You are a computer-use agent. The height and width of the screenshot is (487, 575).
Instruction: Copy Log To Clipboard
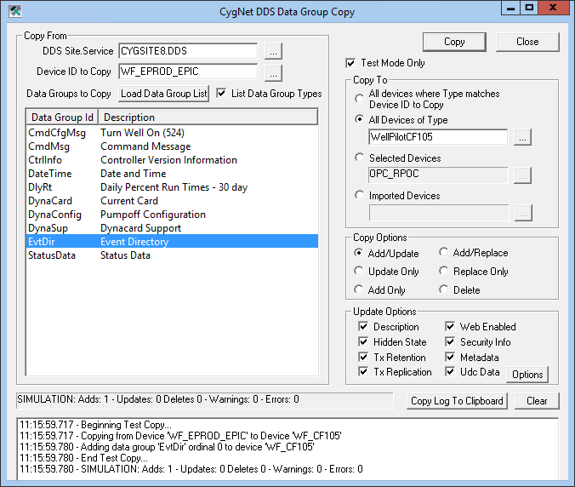point(457,401)
